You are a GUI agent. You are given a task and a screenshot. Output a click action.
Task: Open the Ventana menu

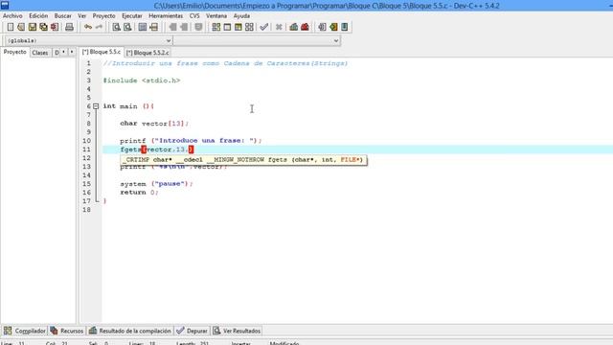click(216, 15)
